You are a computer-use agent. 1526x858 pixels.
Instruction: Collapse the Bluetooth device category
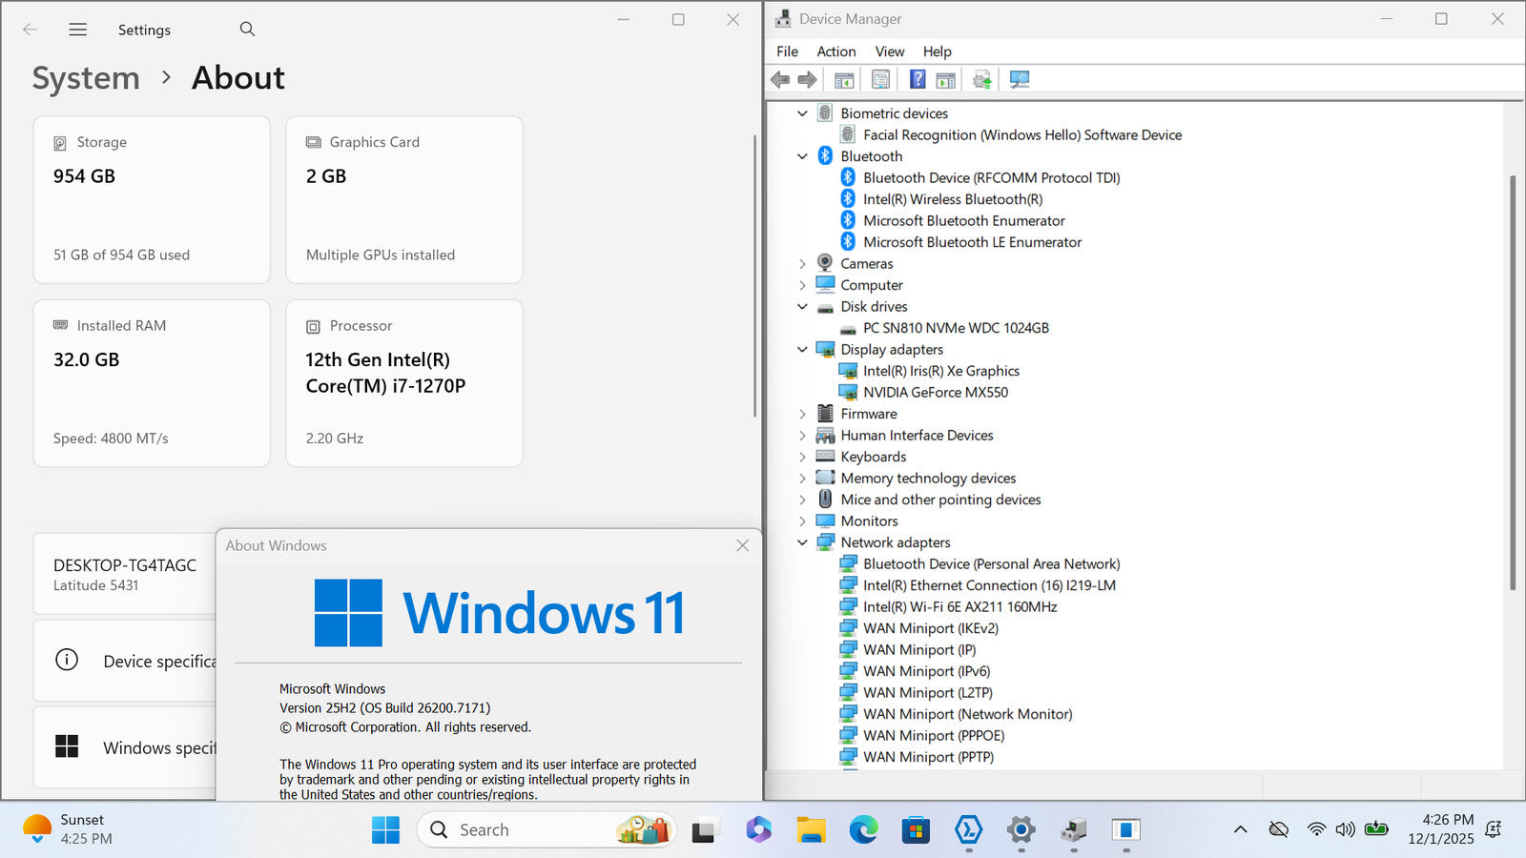pyautogui.click(x=802, y=156)
